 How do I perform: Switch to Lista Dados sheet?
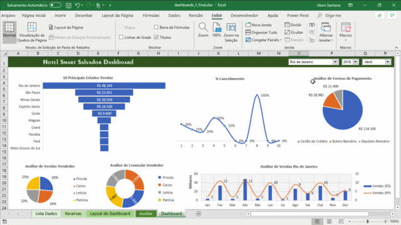click(46, 214)
